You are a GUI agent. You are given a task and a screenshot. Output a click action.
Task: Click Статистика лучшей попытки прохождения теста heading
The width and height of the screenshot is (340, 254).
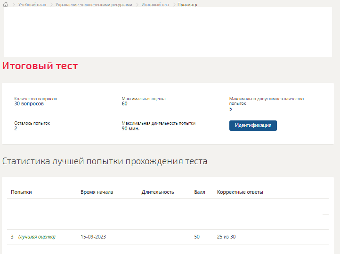coord(105,161)
